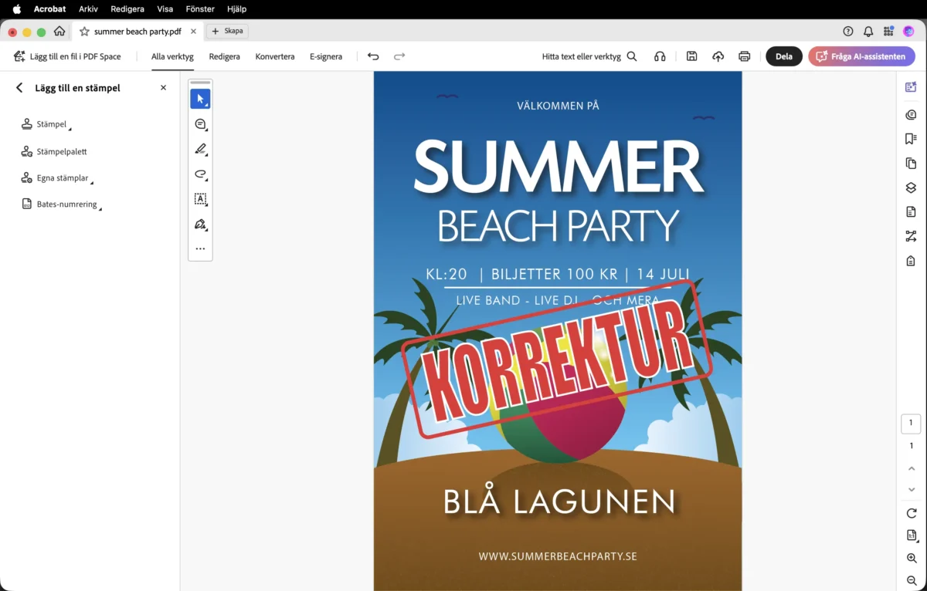
Task: Save the file with the disk icon
Action: 692,56
